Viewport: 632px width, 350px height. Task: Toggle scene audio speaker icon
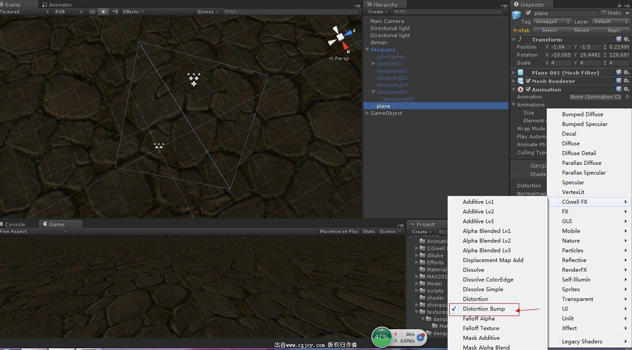pyautogui.click(x=115, y=12)
